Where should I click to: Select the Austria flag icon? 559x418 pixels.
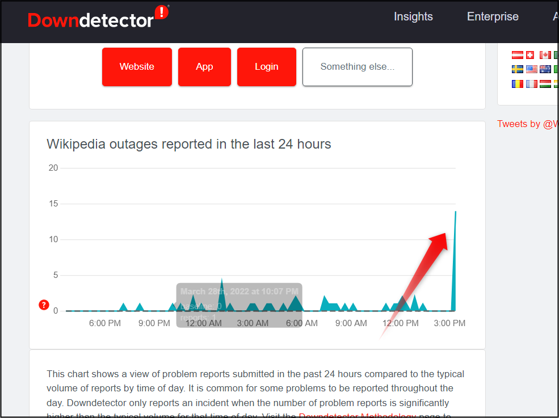point(518,55)
